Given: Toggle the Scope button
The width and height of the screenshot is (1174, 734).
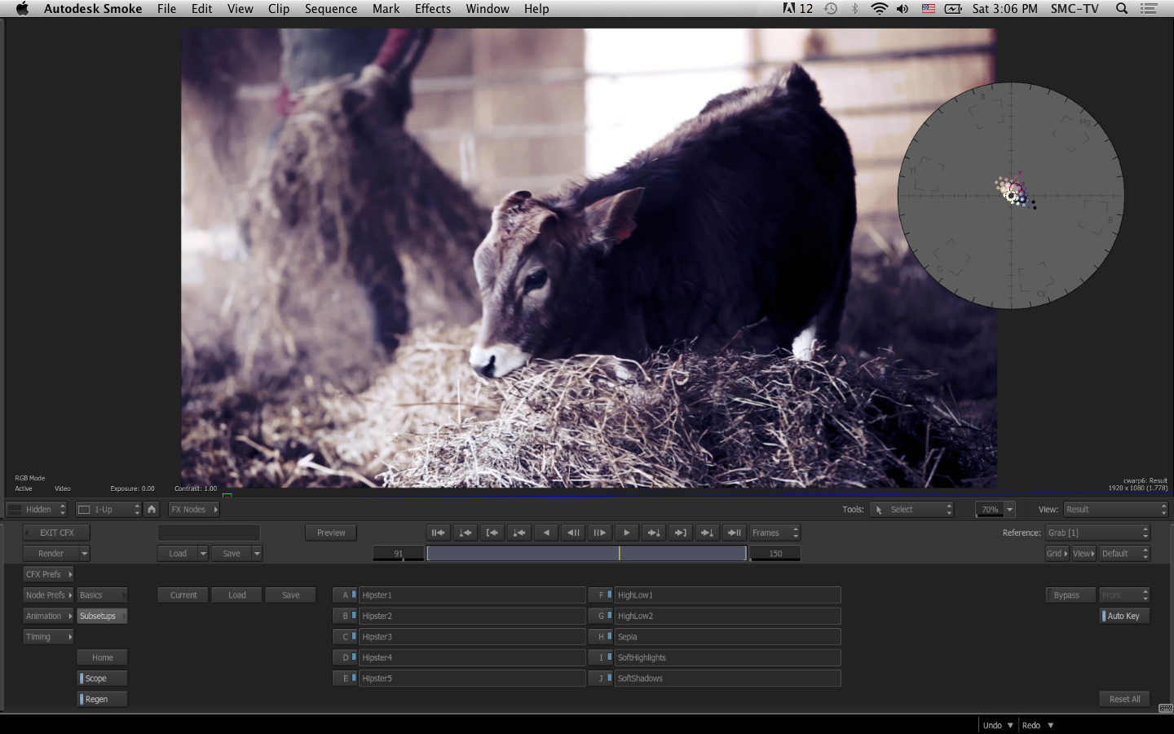Looking at the screenshot, I should tap(102, 679).
